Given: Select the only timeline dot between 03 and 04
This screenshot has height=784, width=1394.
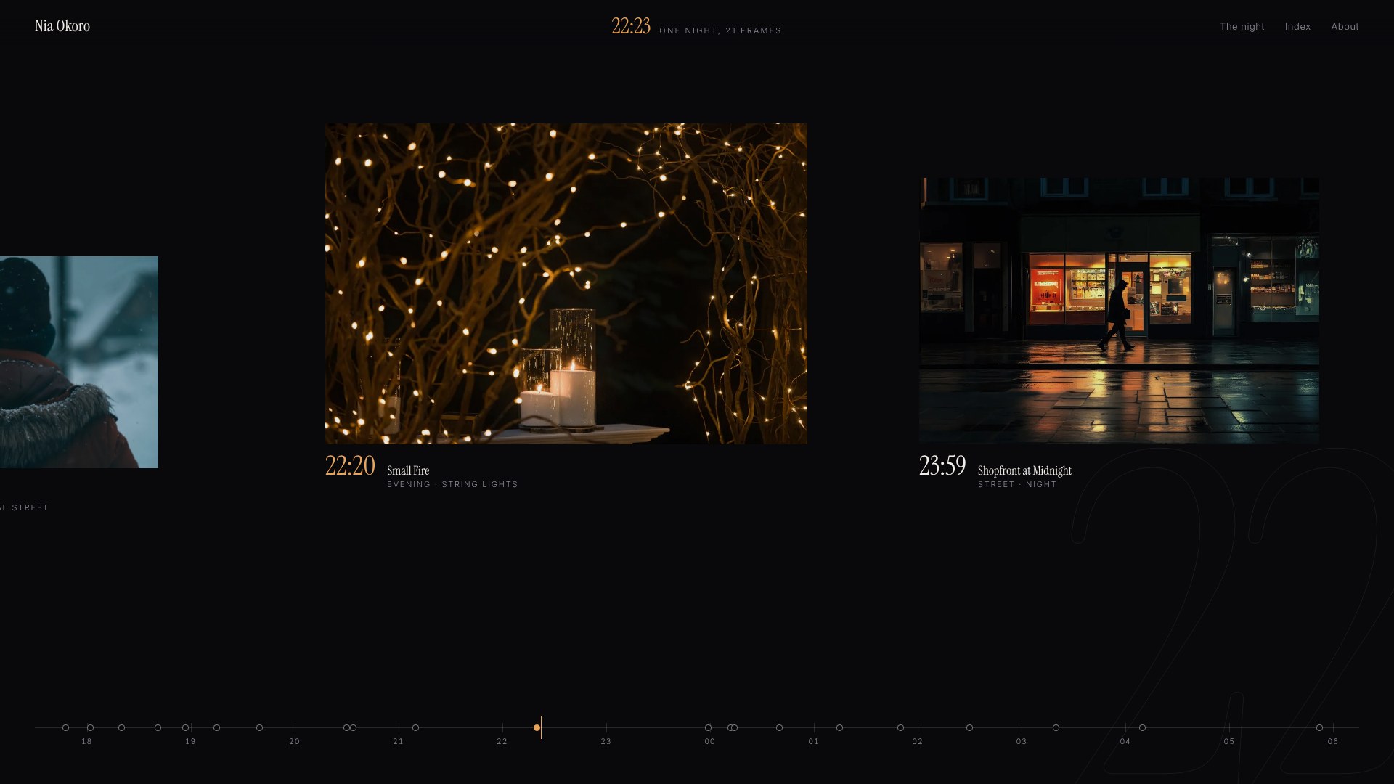Looking at the screenshot, I should (1056, 727).
